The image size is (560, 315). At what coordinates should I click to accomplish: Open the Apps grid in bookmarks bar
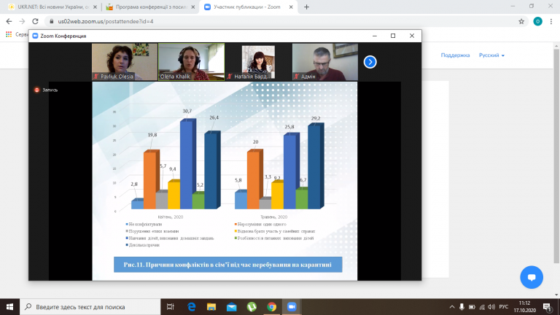(9, 34)
